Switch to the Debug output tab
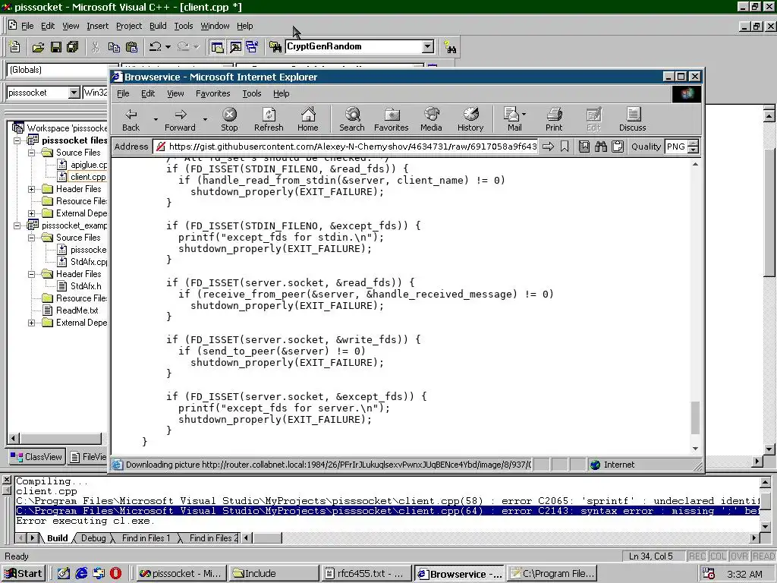The image size is (777, 583). 93,538
